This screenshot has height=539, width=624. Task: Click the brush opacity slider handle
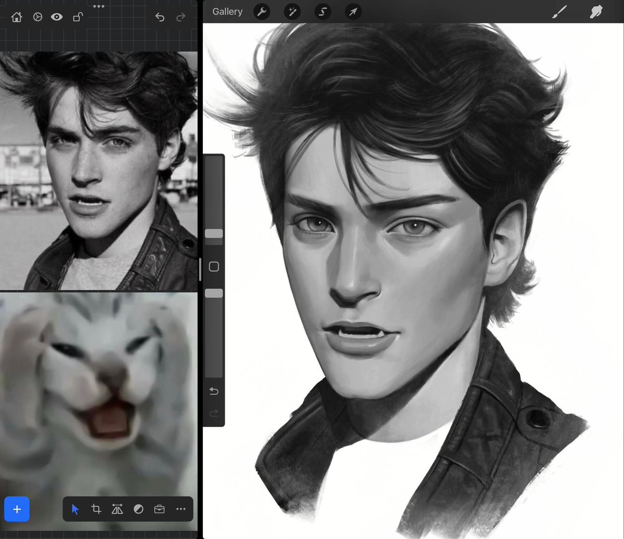pos(214,294)
